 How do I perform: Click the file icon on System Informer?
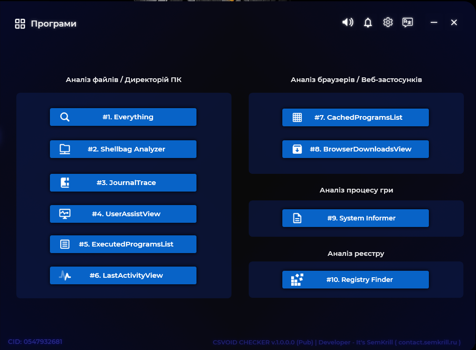pyautogui.click(x=297, y=218)
